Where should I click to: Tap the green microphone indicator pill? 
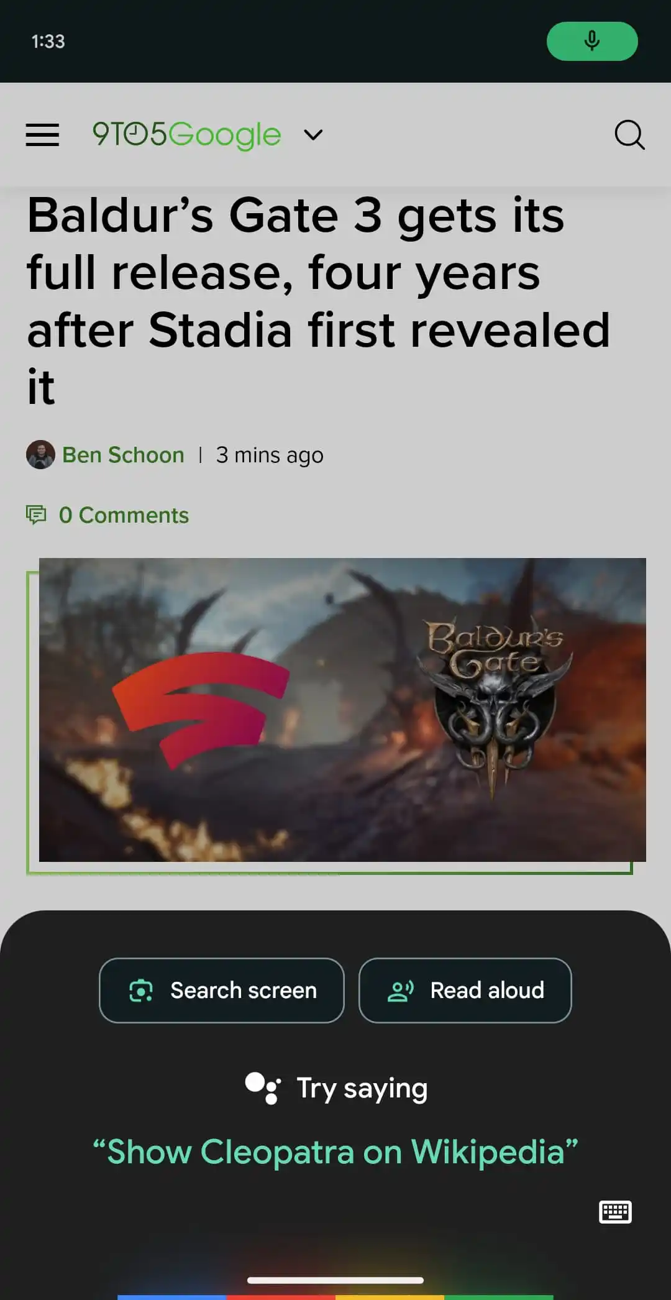point(592,41)
